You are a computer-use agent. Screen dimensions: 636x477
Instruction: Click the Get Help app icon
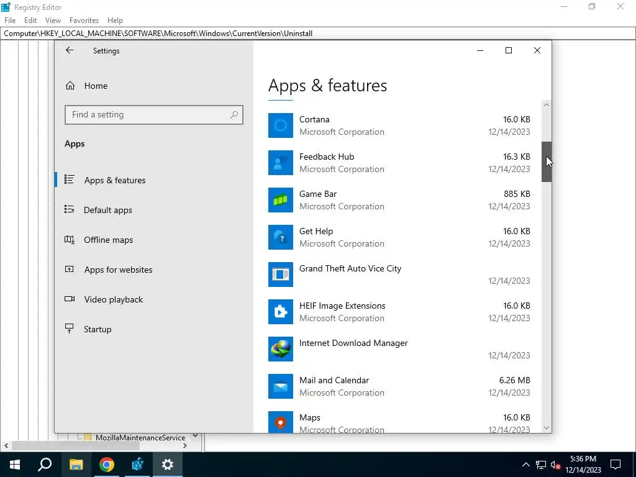280,237
